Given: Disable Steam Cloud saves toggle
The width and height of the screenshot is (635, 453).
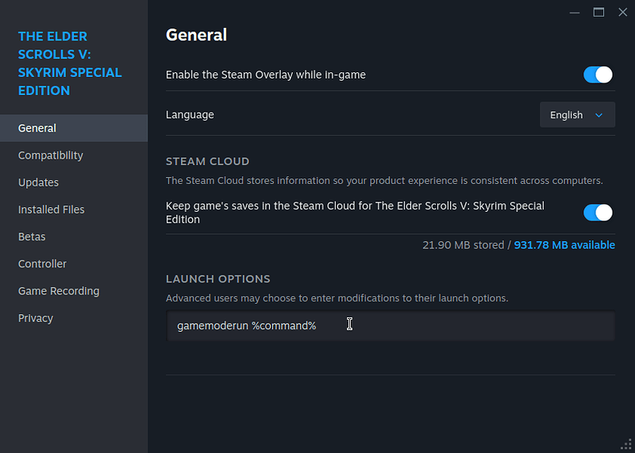Looking at the screenshot, I should (x=598, y=213).
